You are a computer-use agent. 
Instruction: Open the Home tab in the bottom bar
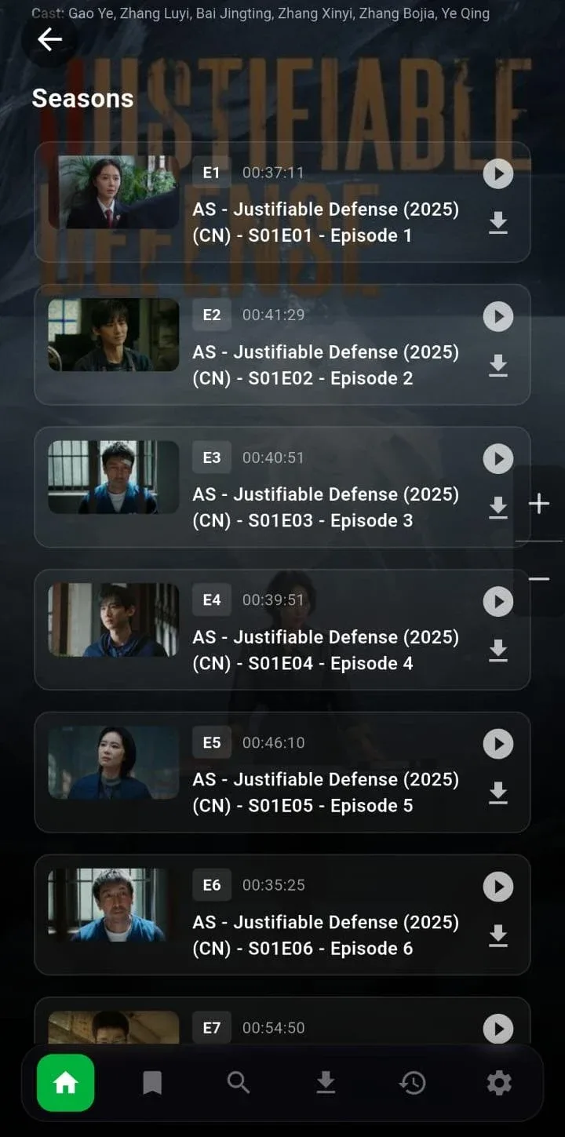pos(66,1083)
